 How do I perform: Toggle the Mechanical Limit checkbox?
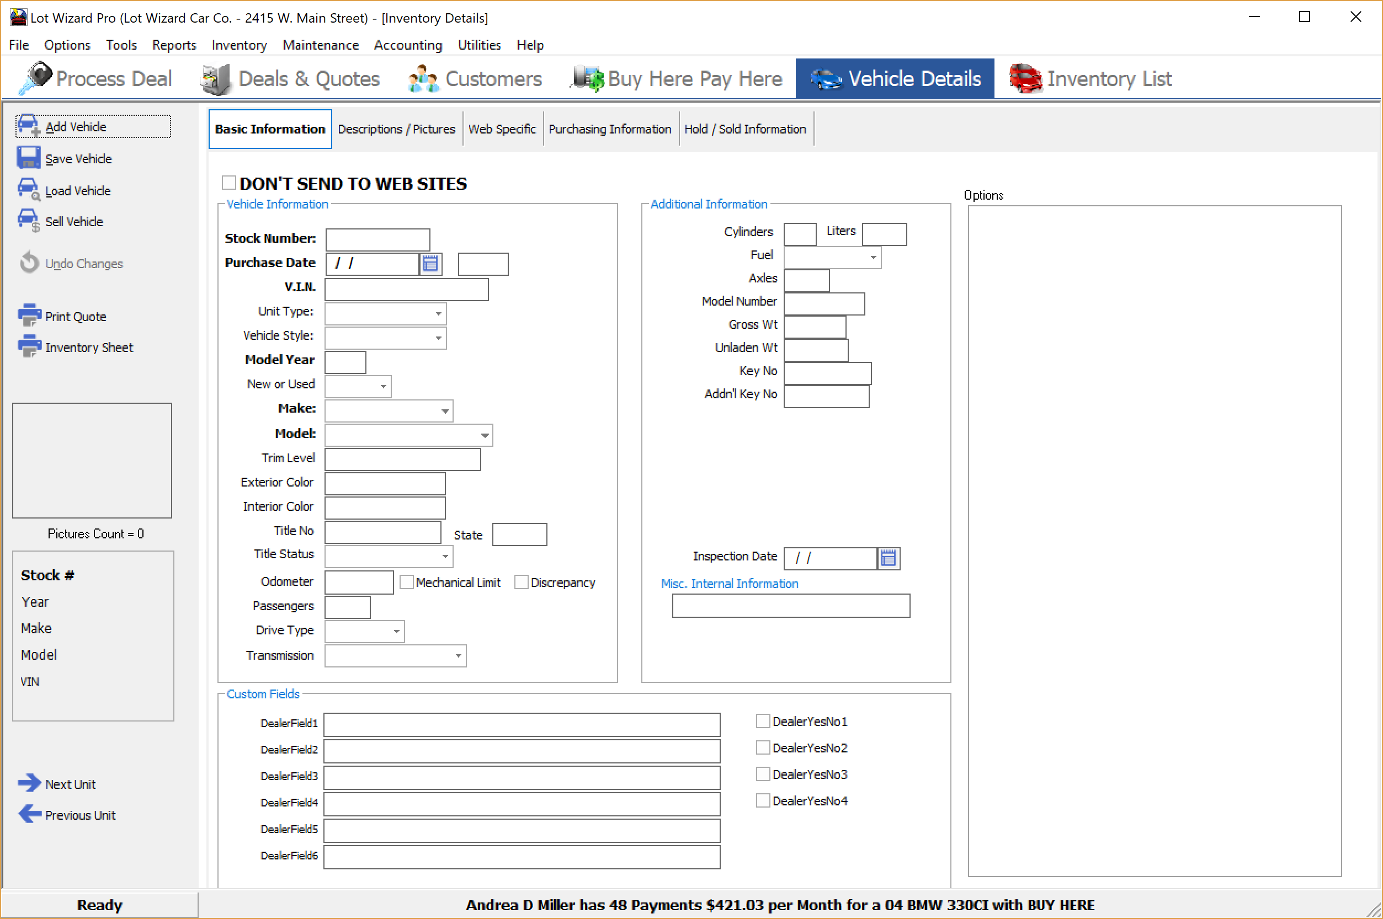[406, 582]
